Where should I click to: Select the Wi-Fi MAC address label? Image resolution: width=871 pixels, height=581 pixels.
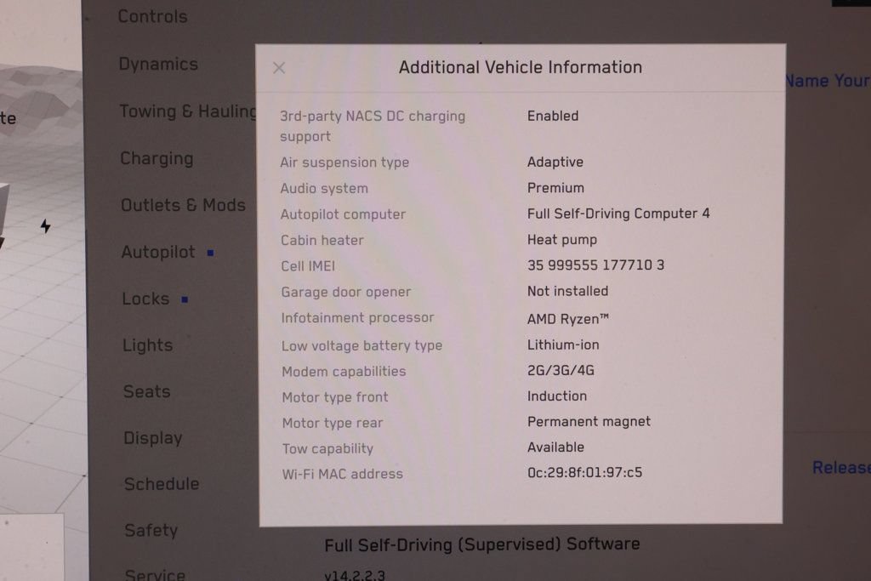pyautogui.click(x=342, y=474)
